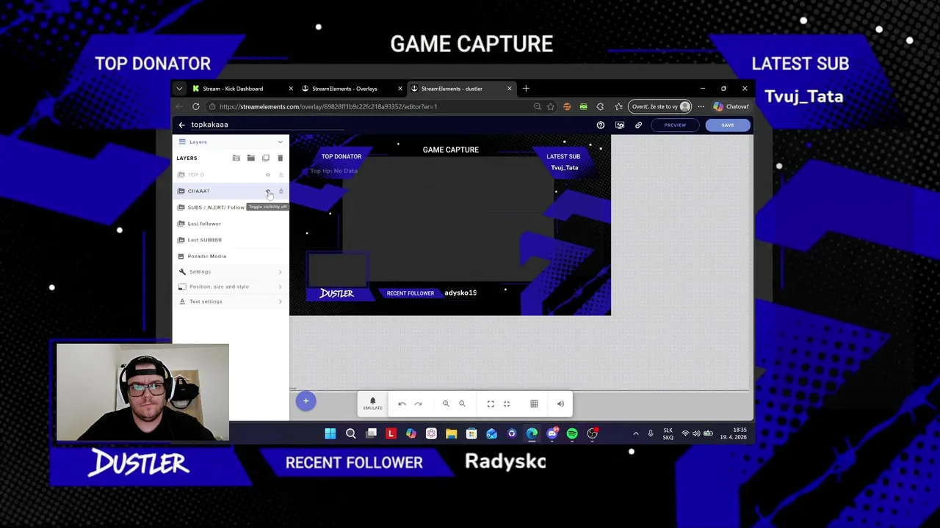The image size is (940, 528).
Task: Open the help question mark icon
Action: click(x=601, y=125)
